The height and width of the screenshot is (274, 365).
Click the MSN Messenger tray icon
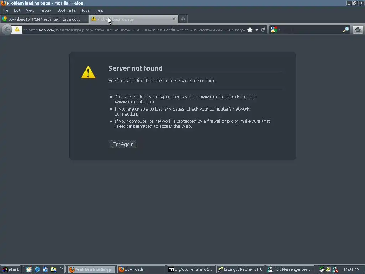coord(335,269)
